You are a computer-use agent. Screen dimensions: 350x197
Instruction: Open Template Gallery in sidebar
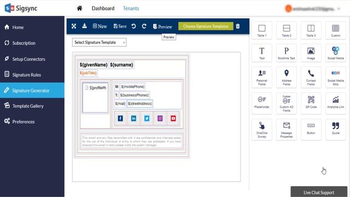click(x=32, y=106)
